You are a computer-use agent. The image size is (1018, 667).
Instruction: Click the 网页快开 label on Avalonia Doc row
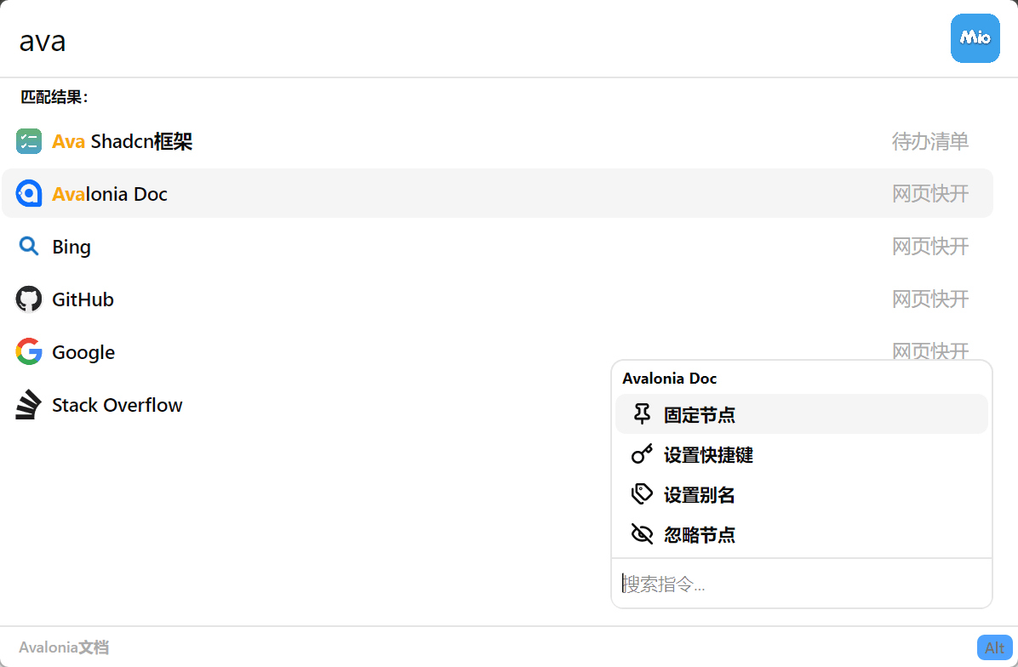(929, 193)
